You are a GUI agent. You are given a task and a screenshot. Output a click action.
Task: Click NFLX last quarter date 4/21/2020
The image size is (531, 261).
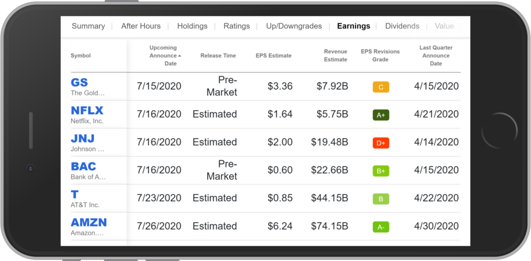[437, 114]
